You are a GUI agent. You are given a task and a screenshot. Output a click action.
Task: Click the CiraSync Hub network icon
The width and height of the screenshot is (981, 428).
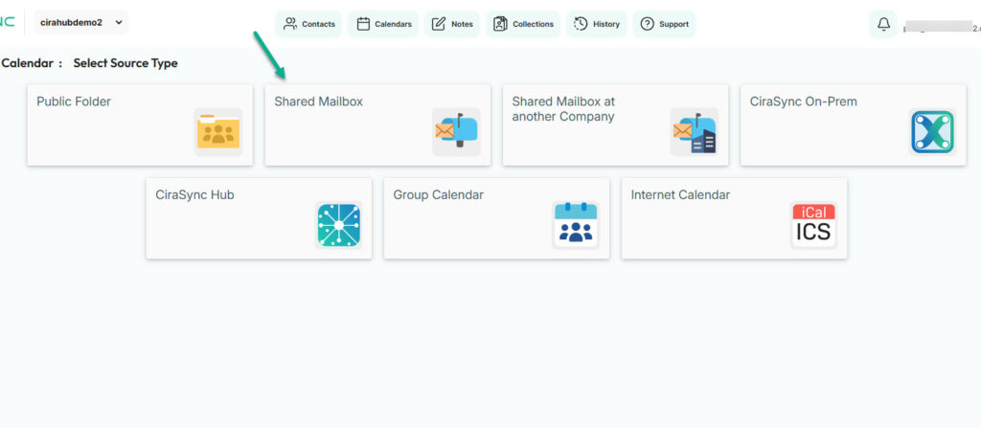click(338, 225)
